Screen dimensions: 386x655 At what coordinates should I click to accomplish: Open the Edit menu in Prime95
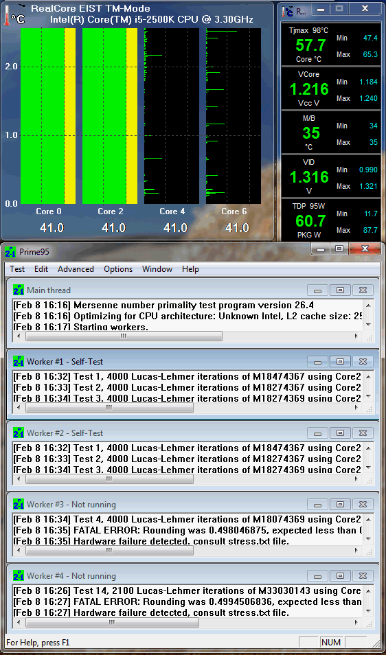click(41, 269)
